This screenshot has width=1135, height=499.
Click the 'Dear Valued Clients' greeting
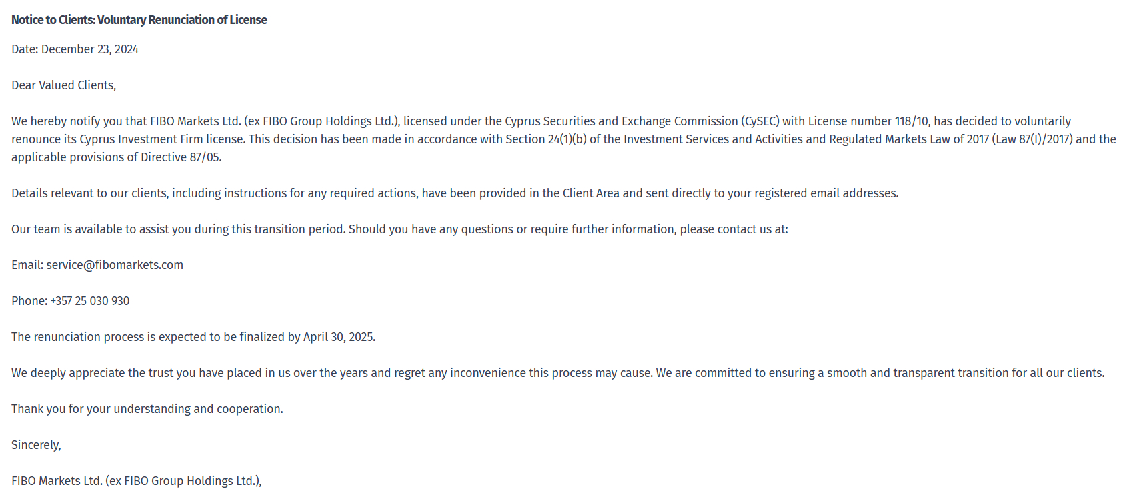63,85
